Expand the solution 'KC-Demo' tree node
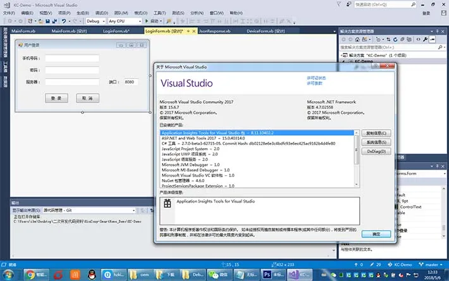 [x=342, y=55]
